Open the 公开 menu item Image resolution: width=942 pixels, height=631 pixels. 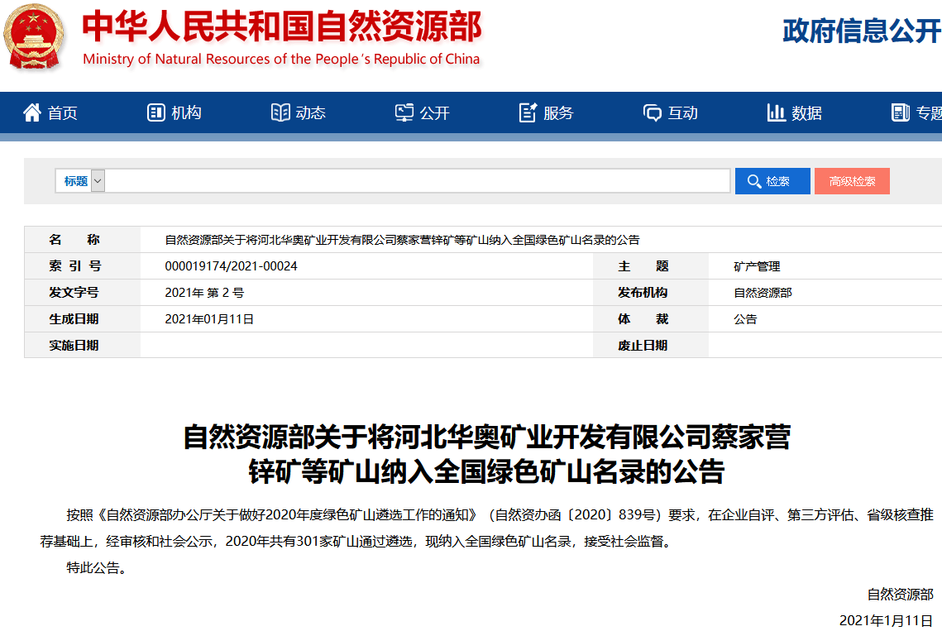coord(434,113)
